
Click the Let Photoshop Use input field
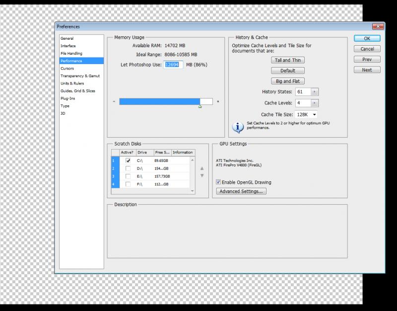(x=173, y=65)
